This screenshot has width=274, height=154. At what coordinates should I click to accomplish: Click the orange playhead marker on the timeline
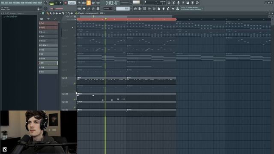point(106,19)
